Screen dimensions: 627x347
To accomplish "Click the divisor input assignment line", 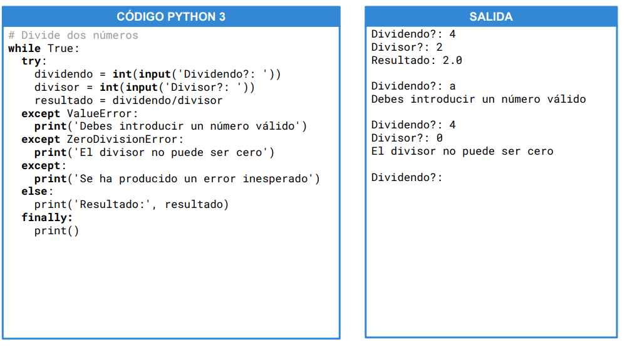I will coord(144,88).
